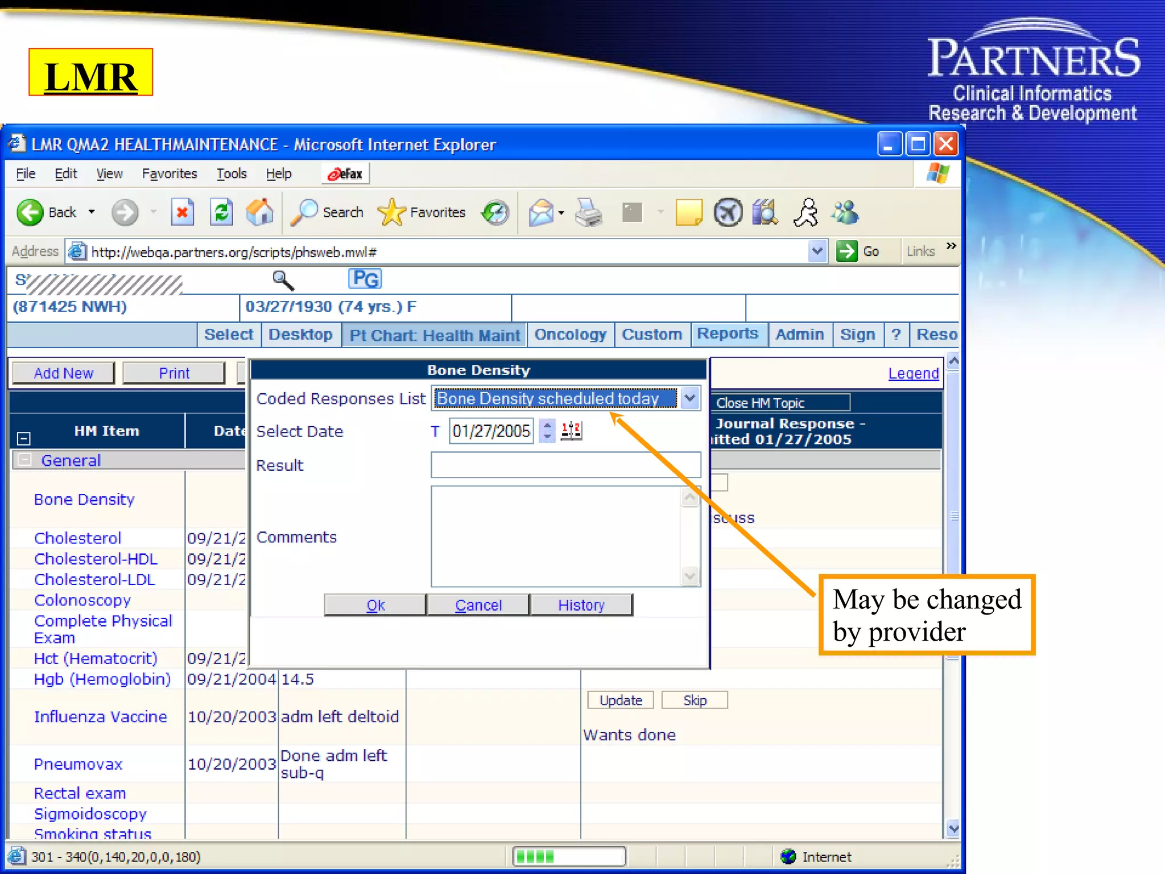Click the Ok button in dialog

coord(375,605)
